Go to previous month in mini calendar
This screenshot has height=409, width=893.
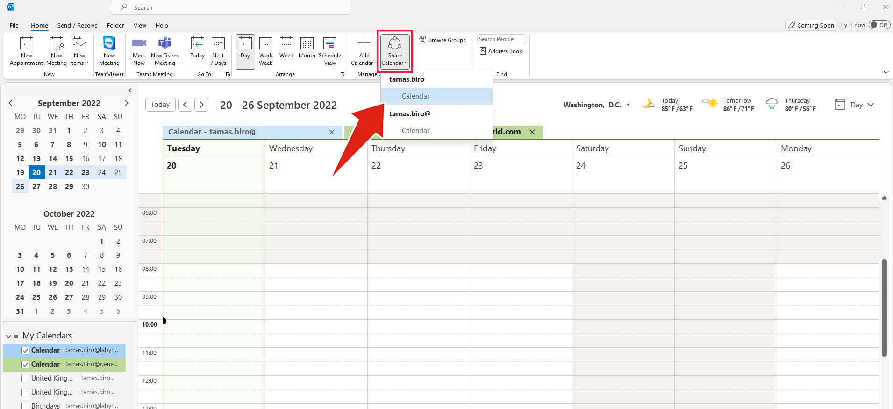[x=10, y=103]
